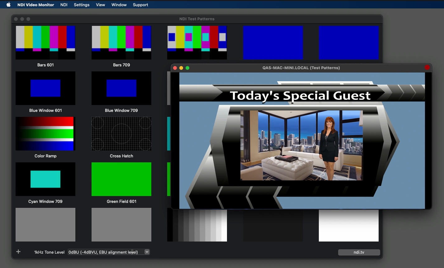Click the Today's Special Guest video preview
The image size is (444, 268).
302,140
